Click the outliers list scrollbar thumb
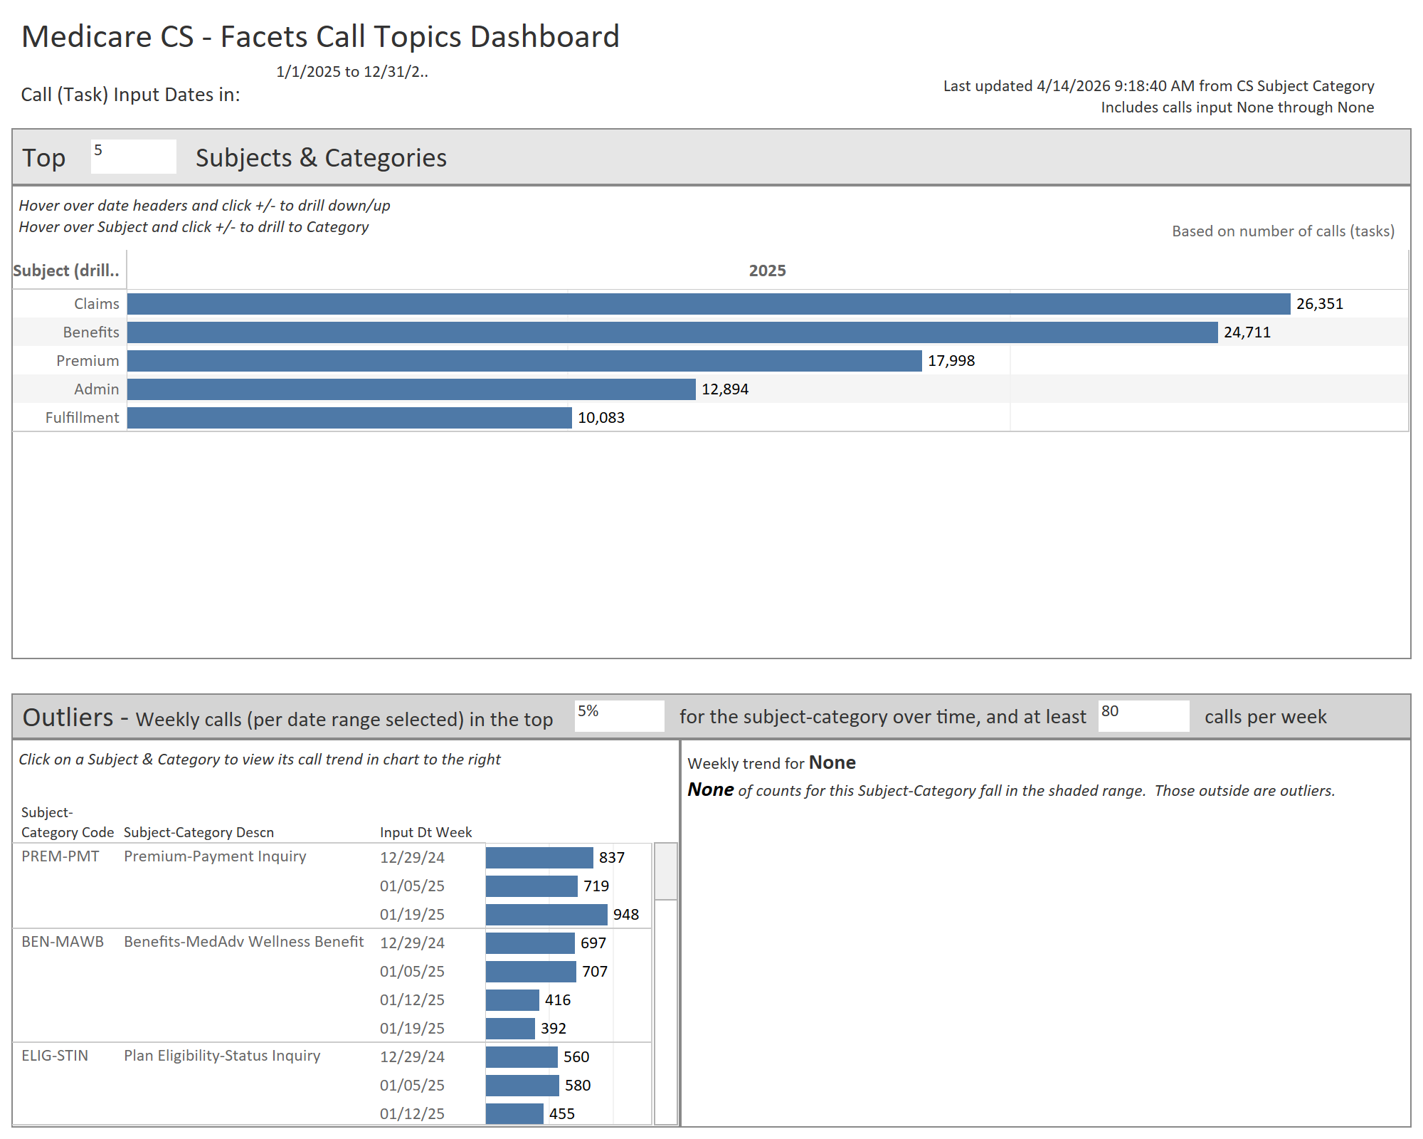1423x1139 pixels. 665,871
